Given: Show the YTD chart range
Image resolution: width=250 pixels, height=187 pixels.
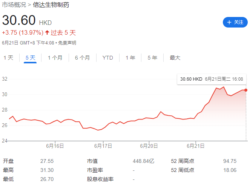Looking at the screenshot, I should 107,58.
